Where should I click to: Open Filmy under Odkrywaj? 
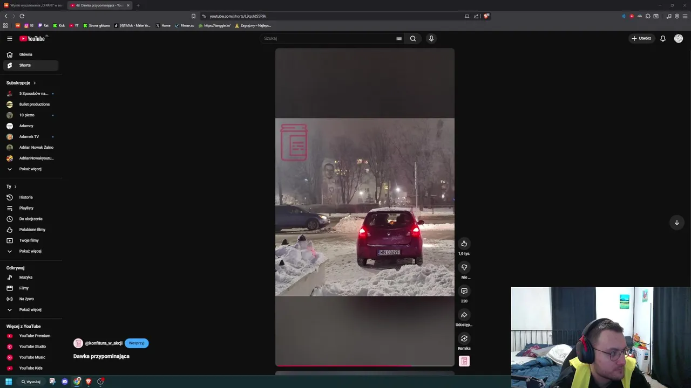(31, 288)
